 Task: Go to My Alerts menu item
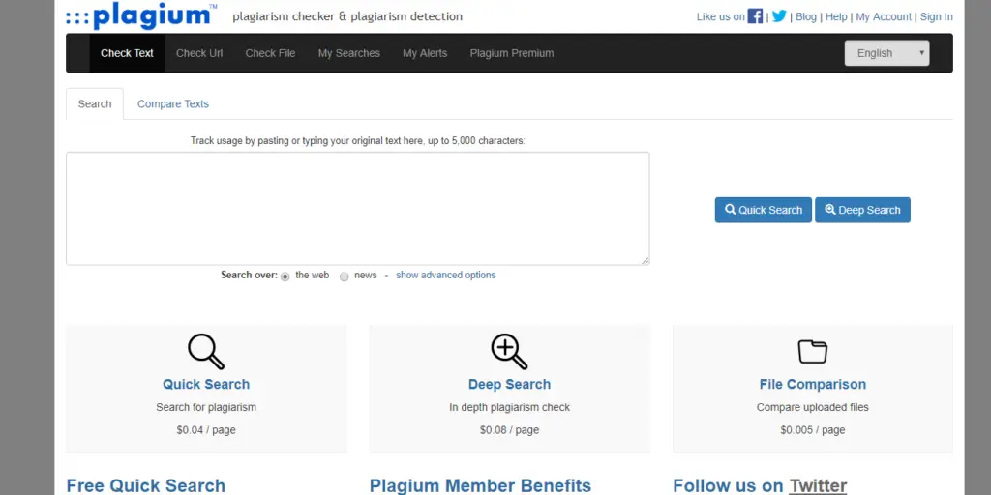point(425,53)
